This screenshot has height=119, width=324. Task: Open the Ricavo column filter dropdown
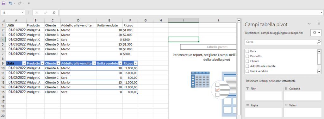click(136, 63)
